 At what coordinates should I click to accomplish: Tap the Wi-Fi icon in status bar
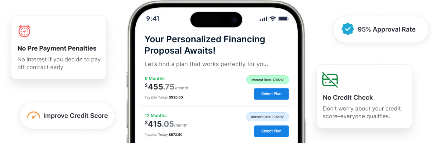(273, 19)
